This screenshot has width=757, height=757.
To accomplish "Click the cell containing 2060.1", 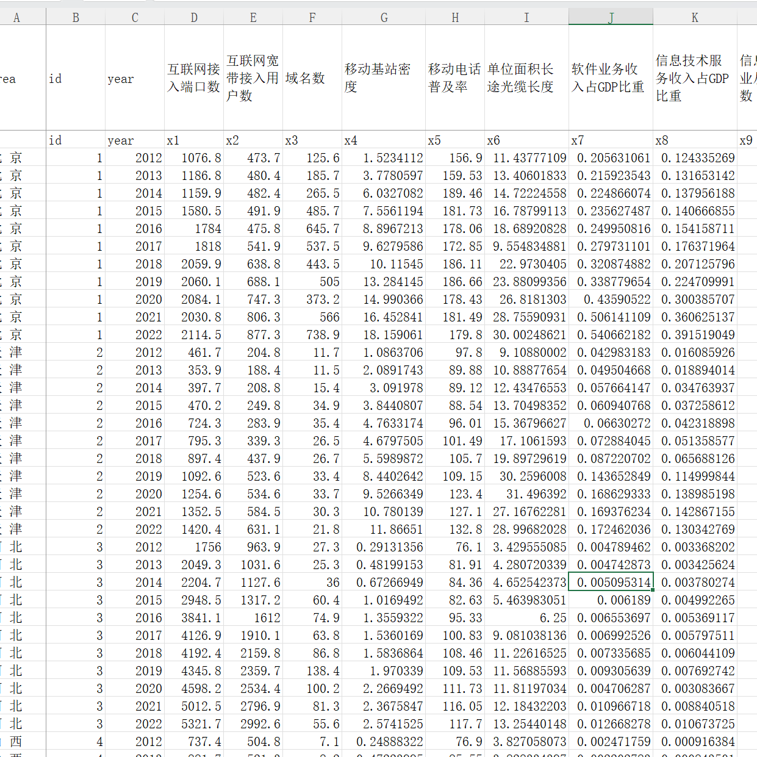I will click(194, 281).
